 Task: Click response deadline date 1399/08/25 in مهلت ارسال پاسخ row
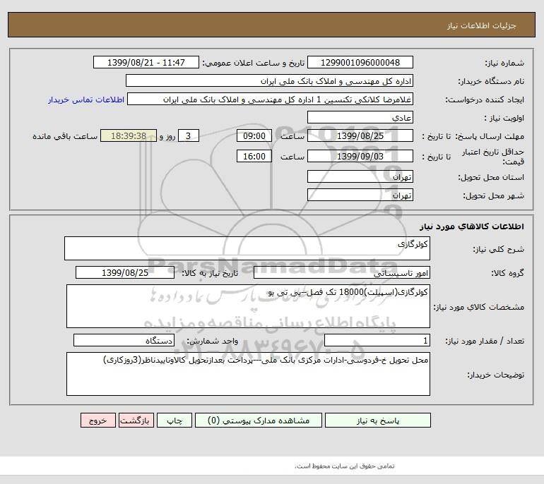(x=360, y=135)
